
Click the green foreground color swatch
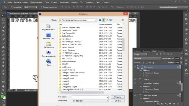(3, 96)
